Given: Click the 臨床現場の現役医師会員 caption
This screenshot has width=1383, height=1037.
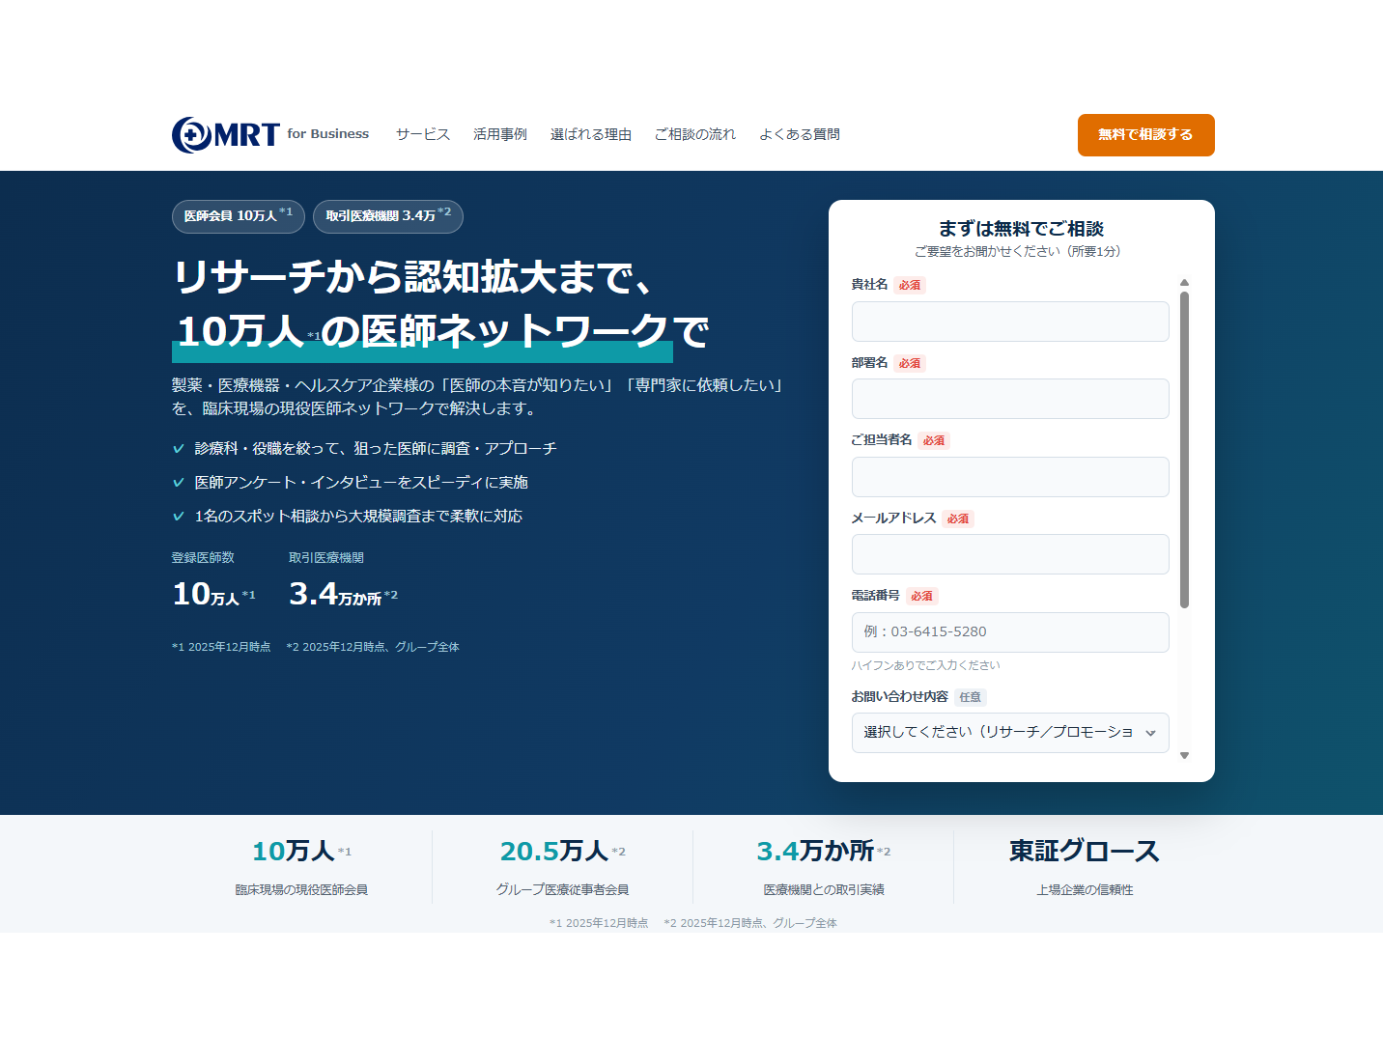Looking at the screenshot, I should point(301,890).
